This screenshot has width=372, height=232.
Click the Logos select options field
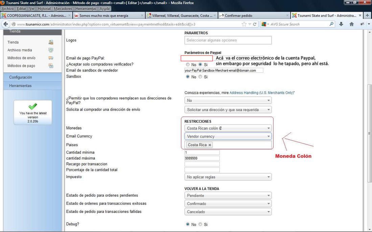pyautogui.click(x=228, y=40)
